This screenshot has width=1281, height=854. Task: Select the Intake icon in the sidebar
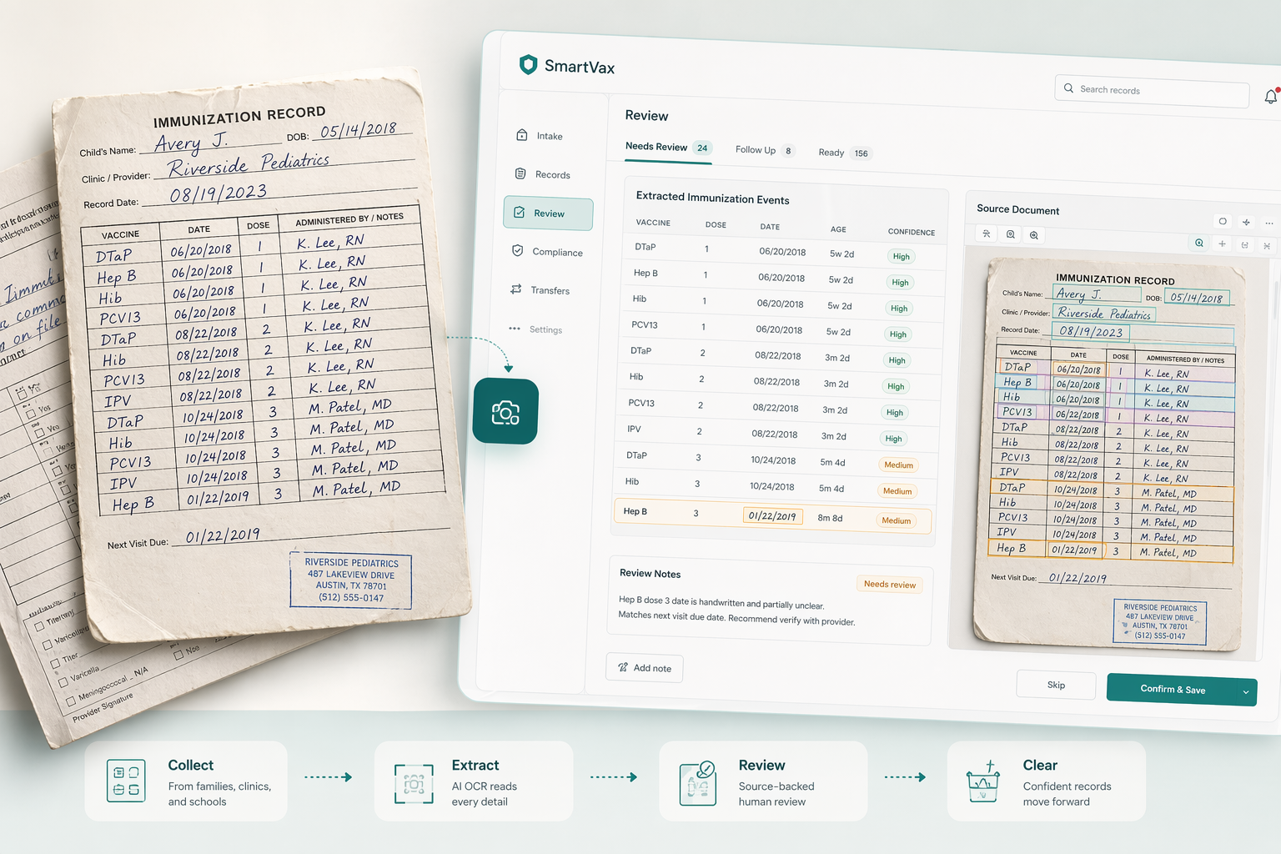[x=522, y=135]
